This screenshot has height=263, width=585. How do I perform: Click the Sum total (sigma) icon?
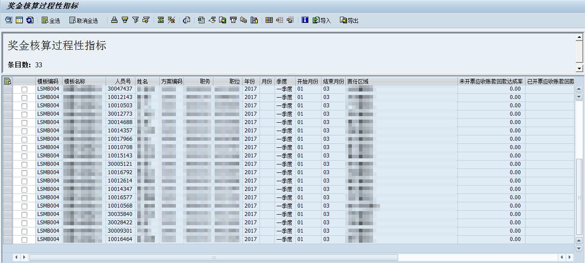(161, 20)
